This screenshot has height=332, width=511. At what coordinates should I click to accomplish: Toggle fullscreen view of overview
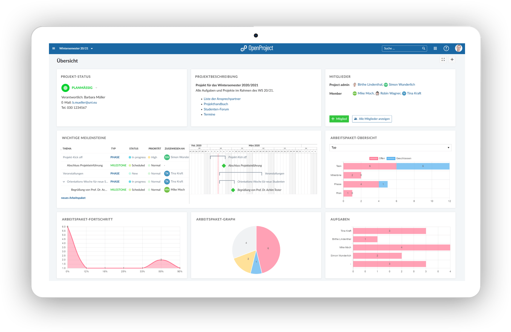[443, 59]
